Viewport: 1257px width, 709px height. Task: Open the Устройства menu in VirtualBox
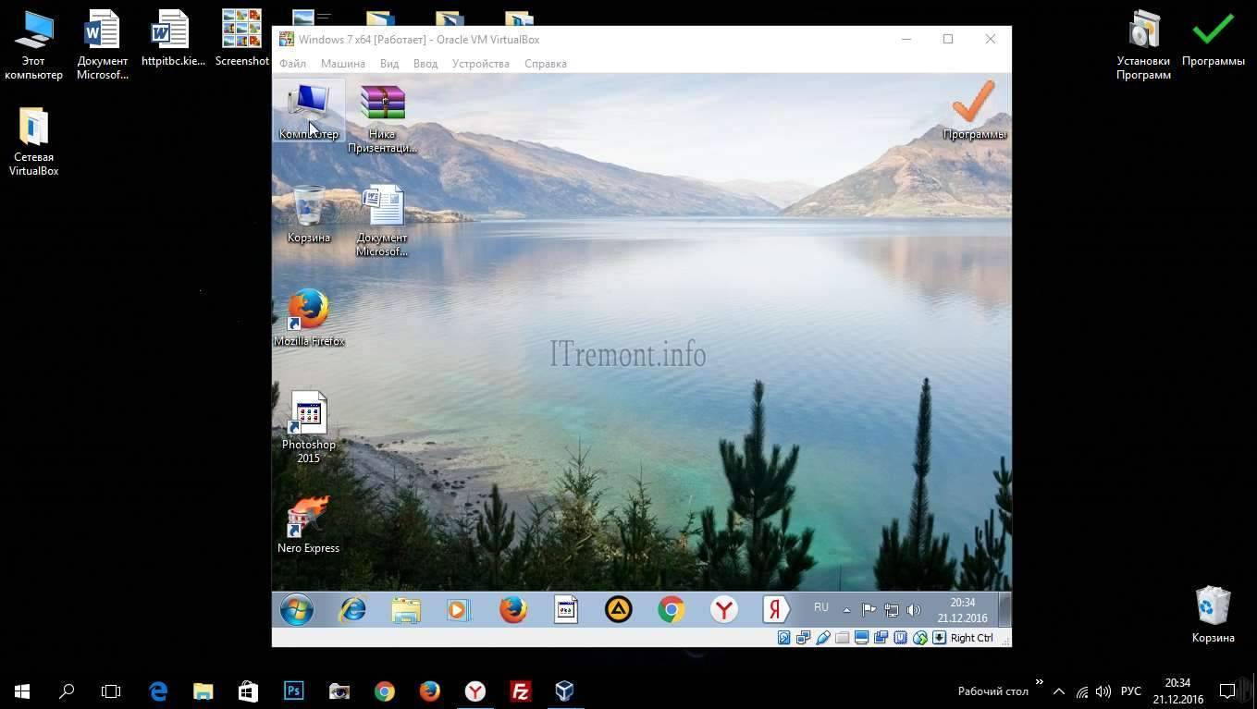[x=480, y=64]
